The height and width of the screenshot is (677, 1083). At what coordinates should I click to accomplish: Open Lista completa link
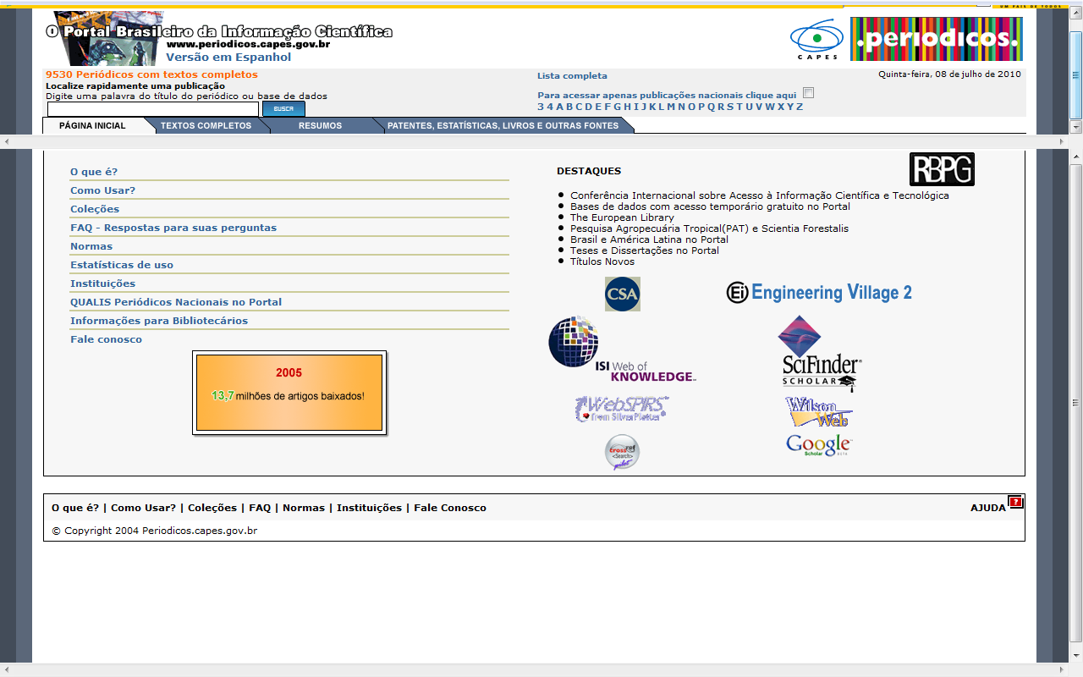coord(572,76)
